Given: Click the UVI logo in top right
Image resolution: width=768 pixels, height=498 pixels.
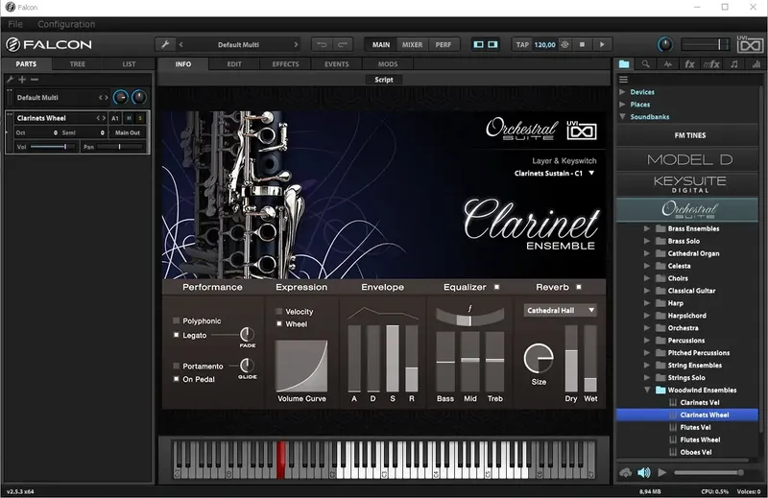Looking at the screenshot, I should coord(750,44).
